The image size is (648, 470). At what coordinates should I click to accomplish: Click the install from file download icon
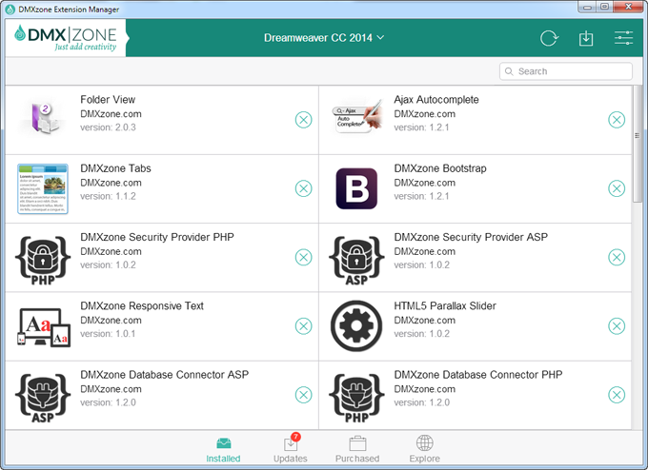[x=586, y=38]
